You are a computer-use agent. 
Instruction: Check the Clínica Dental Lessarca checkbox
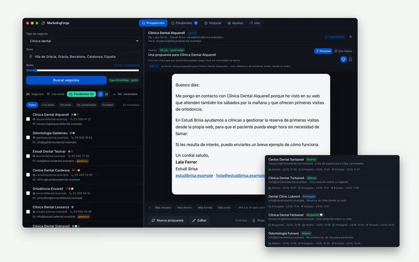[x=28, y=212]
